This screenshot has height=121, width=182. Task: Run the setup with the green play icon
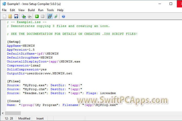(37, 16)
